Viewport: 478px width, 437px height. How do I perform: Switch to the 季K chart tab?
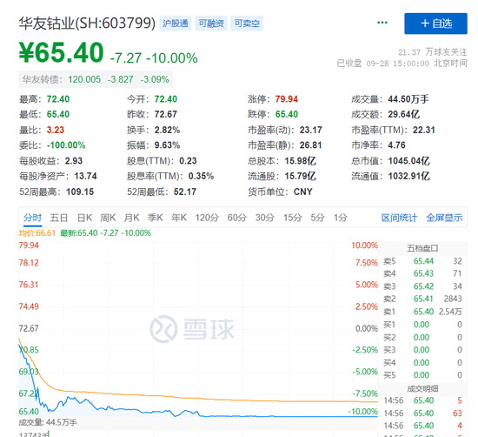[156, 218]
